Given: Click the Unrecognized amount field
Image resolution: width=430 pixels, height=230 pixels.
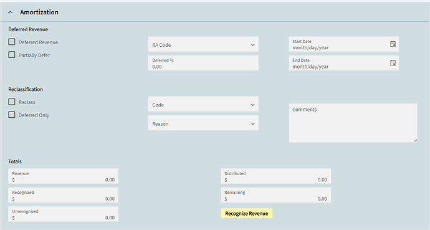Looking at the screenshot, I should (64, 214).
